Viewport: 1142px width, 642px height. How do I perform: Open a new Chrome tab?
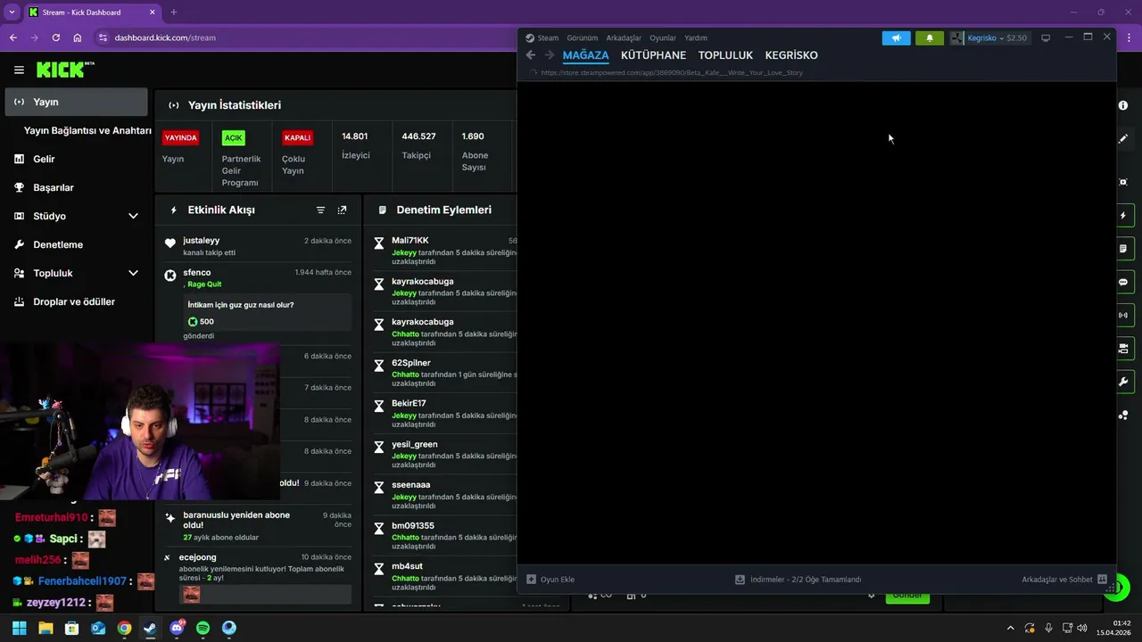click(174, 12)
